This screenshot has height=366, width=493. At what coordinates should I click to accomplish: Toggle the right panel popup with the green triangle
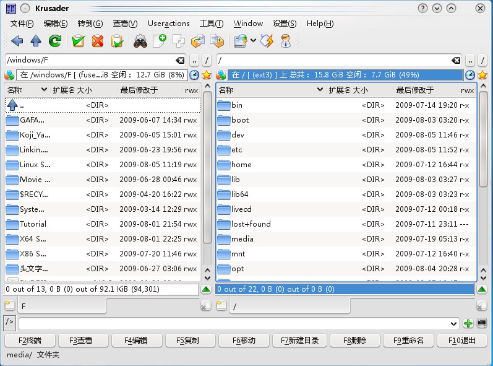point(482,289)
